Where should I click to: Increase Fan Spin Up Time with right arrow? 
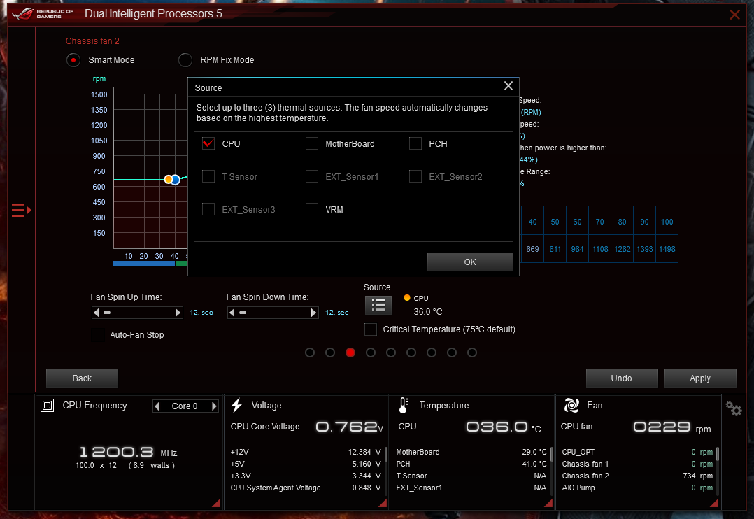[x=178, y=313]
